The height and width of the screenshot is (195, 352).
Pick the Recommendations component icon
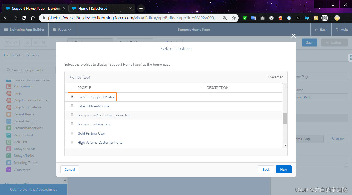9,128
